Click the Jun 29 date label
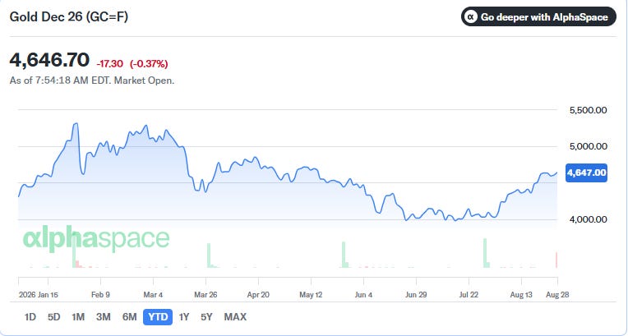 point(416,295)
